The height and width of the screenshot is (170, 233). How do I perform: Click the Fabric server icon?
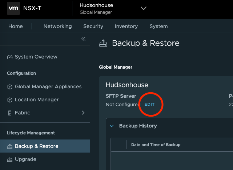pyautogui.click(x=10, y=113)
